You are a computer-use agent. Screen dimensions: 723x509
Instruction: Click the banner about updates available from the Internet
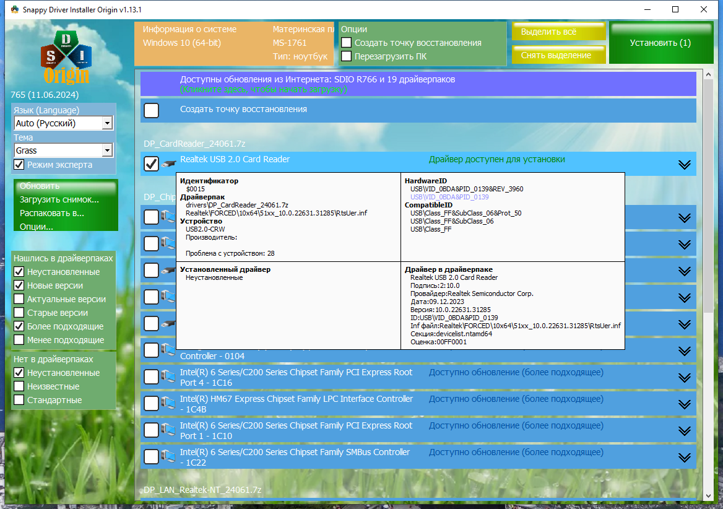(x=418, y=84)
